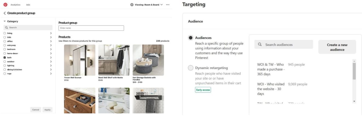This screenshot has height=118, width=362.
Task: Click the Pinterest logo icon
Action: click(x=5, y=5)
